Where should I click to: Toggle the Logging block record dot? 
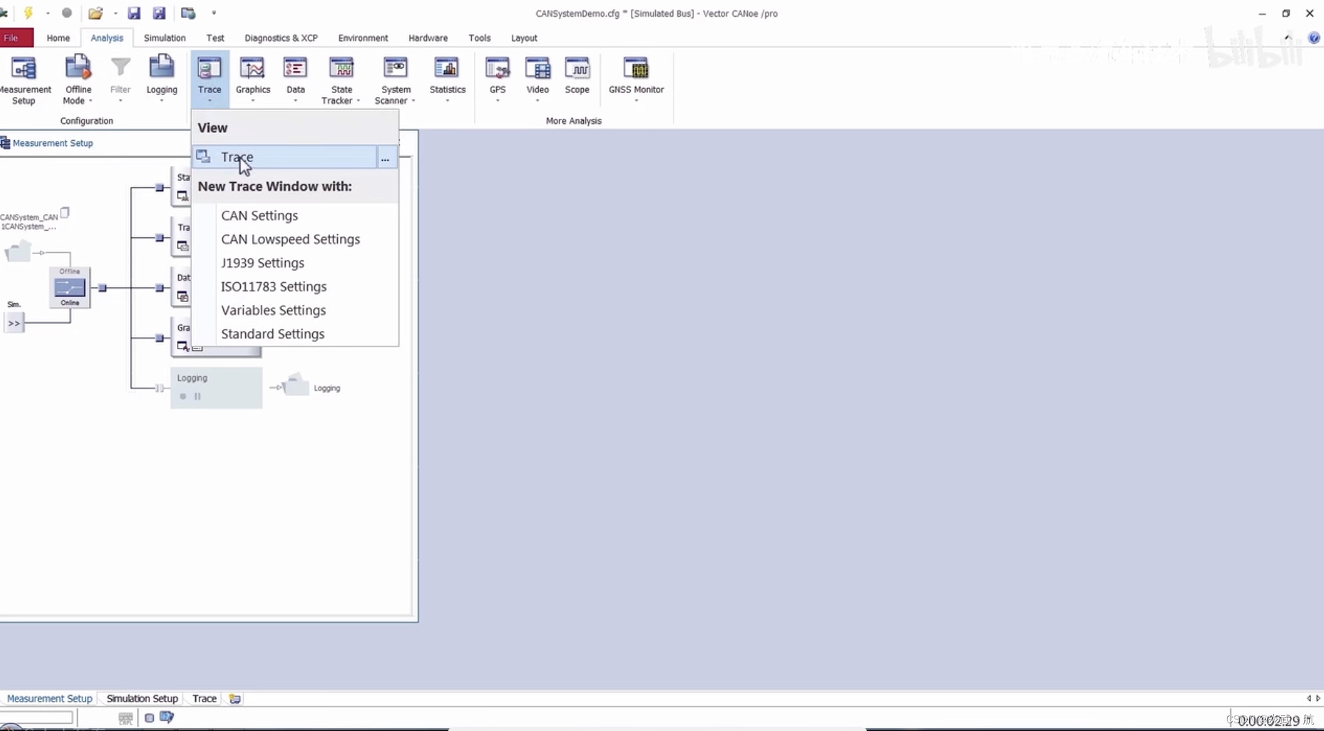point(183,397)
